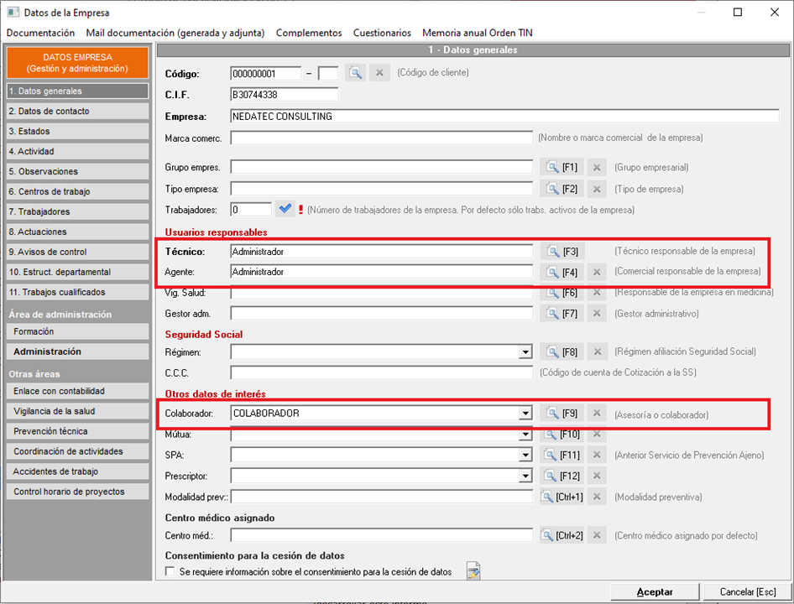
Task: Open the Cuestionarios menu
Action: coord(382,33)
